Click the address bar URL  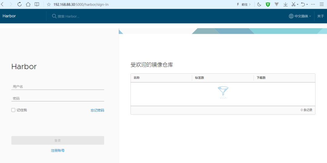81,4
